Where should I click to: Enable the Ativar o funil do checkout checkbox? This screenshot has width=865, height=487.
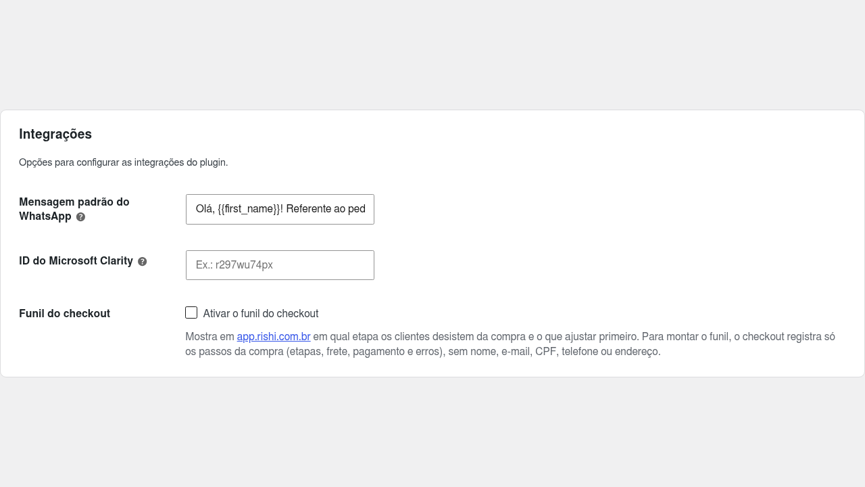[x=191, y=312]
